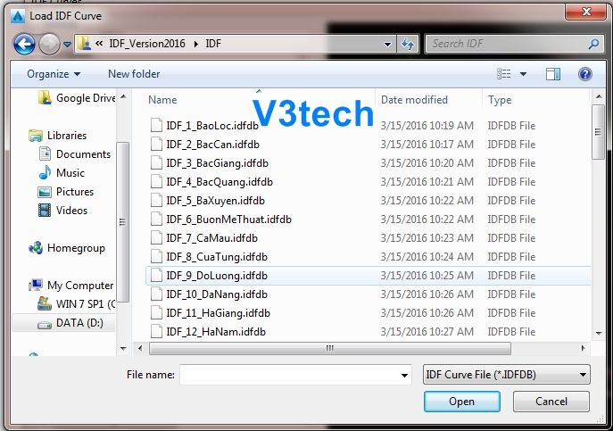Screen dimensions: 613x431
Task: Click the Forward navigation arrow button
Action: 49,44
